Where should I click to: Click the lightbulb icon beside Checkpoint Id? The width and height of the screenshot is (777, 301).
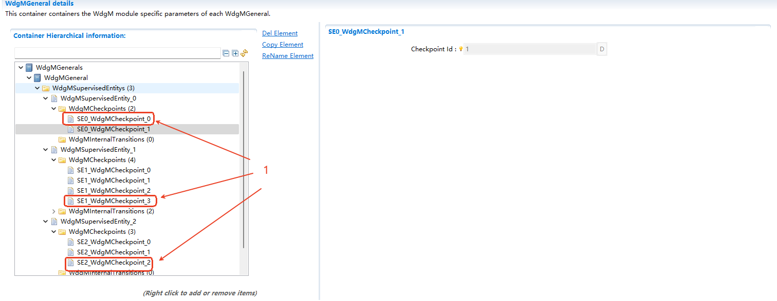(x=461, y=48)
